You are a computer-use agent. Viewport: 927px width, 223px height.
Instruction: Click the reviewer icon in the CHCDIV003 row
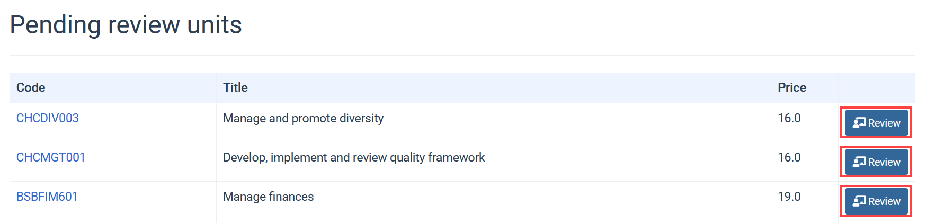click(x=859, y=123)
